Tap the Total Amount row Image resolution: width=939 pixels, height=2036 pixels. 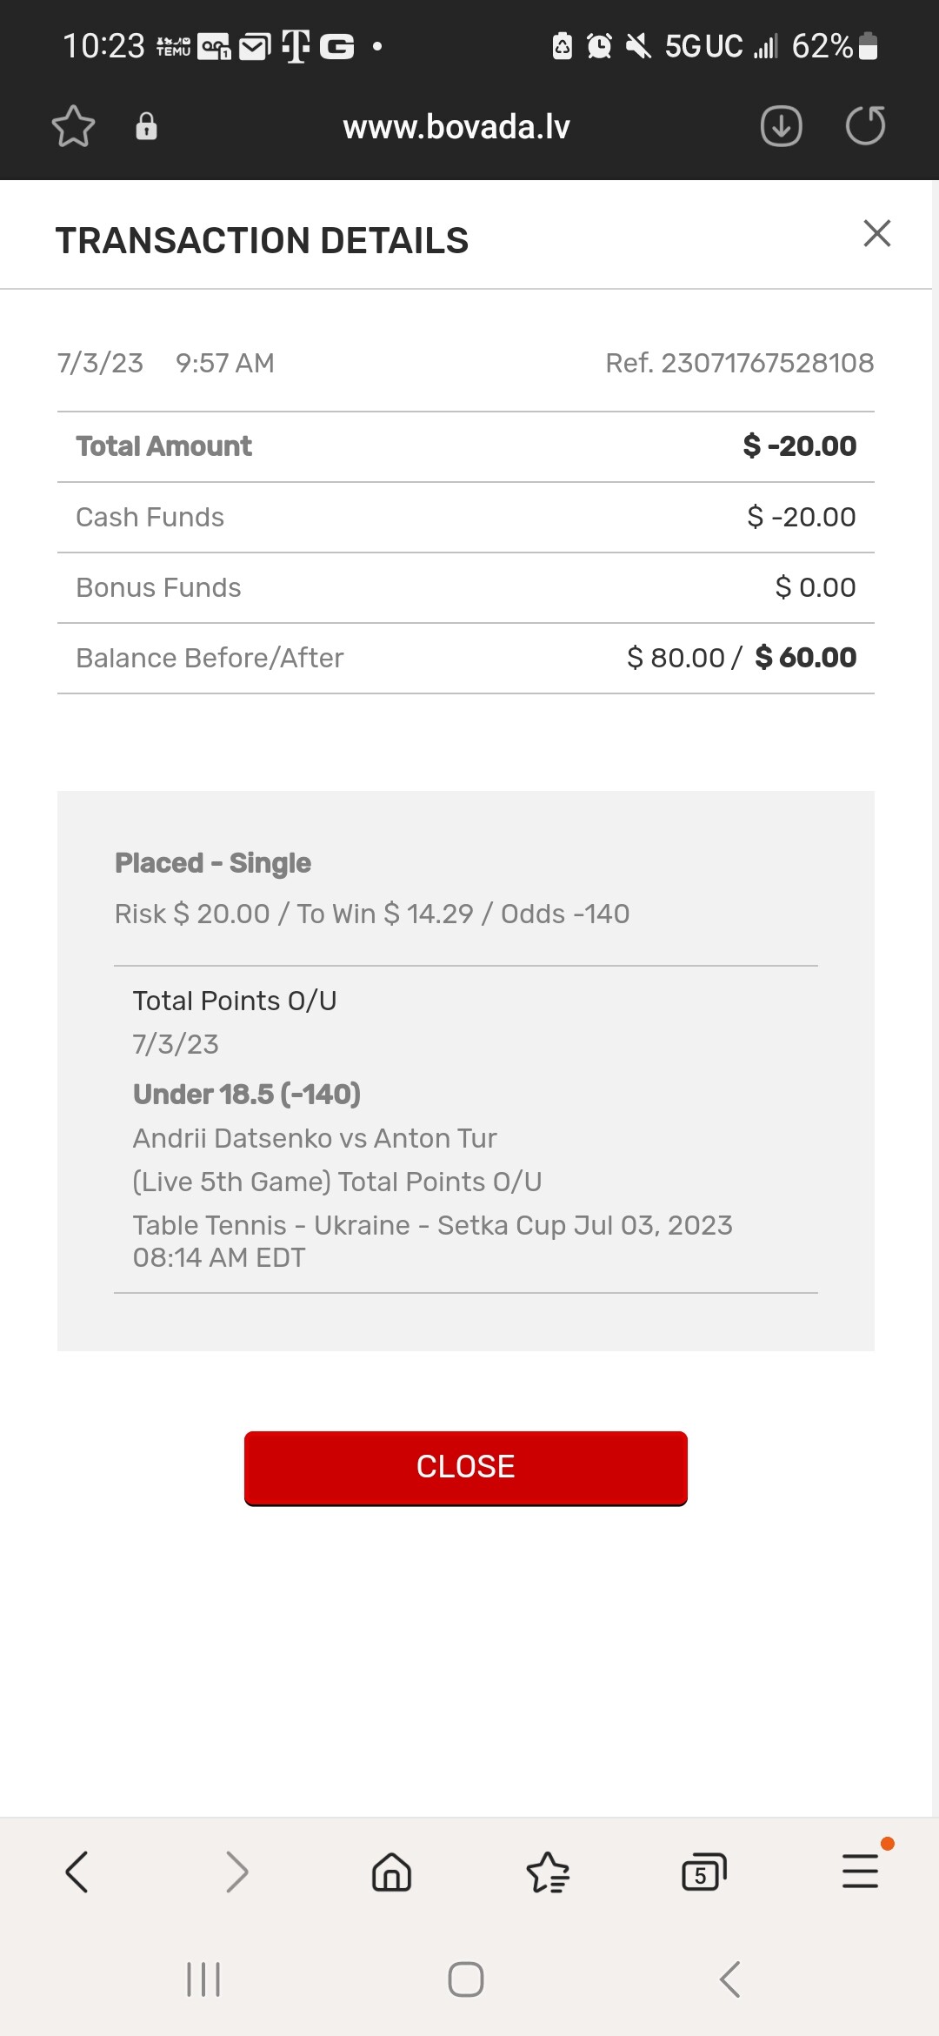tap(466, 446)
